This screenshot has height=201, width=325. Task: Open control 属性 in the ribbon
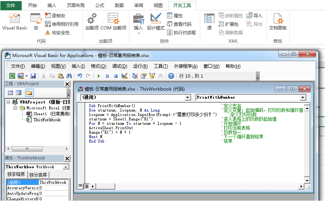(175, 15)
